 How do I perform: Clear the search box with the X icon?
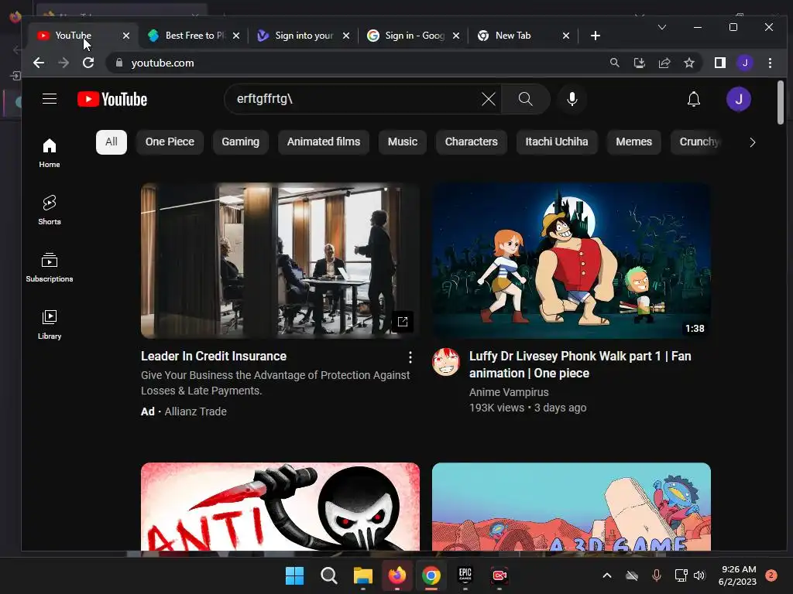click(489, 99)
